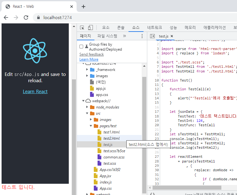Reload the page with the refresh icon
The width and height of the screenshot is (237, 195).
26,17
